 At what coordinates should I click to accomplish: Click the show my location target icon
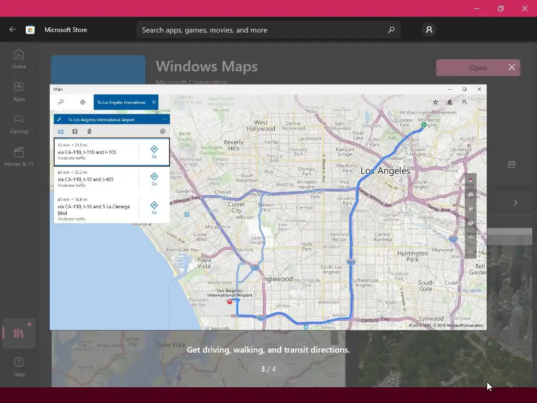[470, 209]
